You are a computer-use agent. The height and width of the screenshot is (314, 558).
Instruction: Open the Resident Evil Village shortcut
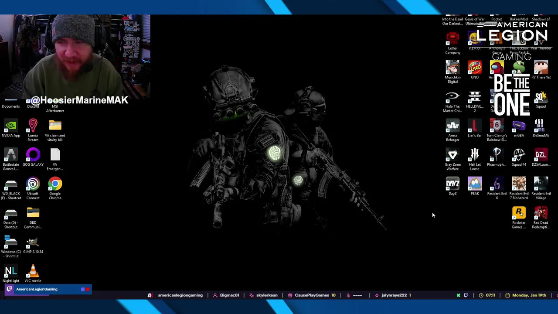point(541,188)
